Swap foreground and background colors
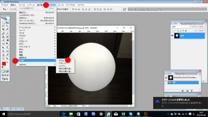This screenshot has height=117, width=208. click(7, 62)
